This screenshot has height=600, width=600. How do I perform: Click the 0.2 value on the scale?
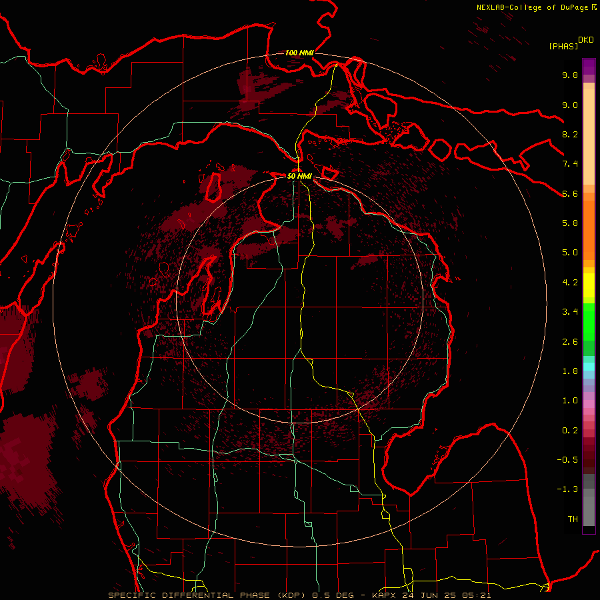point(570,431)
